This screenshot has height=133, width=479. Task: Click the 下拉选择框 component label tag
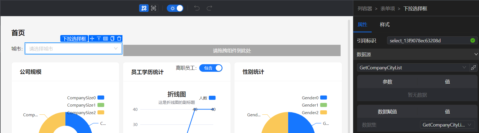click(x=74, y=39)
